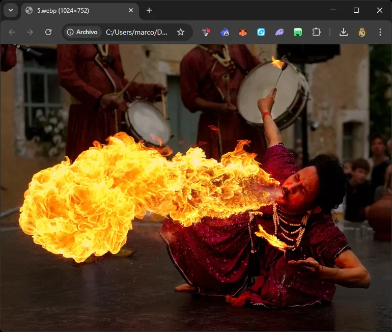Screen dimensions: 392x332
Task: Go forward to next page
Action: [x=30, y=32]
